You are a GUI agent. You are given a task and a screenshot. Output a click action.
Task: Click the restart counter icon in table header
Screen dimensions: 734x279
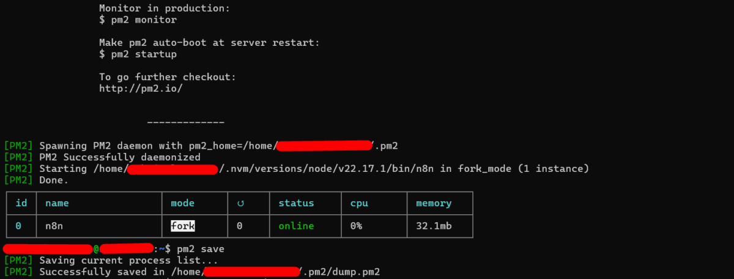pos(240,203)
